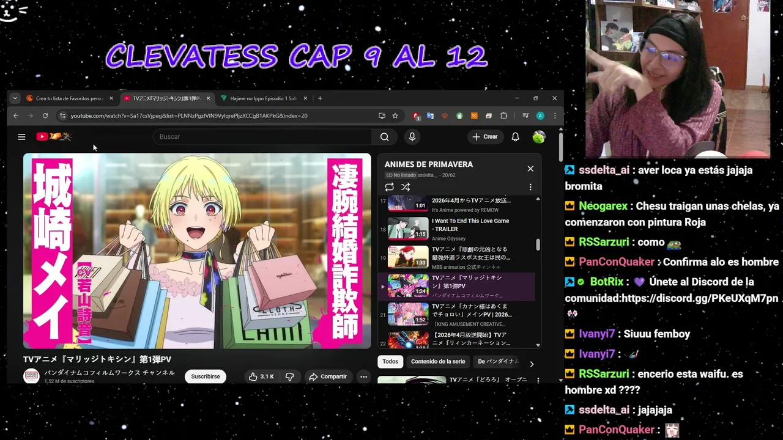Image resolution: width=783 pixels, height=440 pixels.
Task: Switch to Hajime no Ippo Episodio 1 tab
Action: click(x=263, y=98)
